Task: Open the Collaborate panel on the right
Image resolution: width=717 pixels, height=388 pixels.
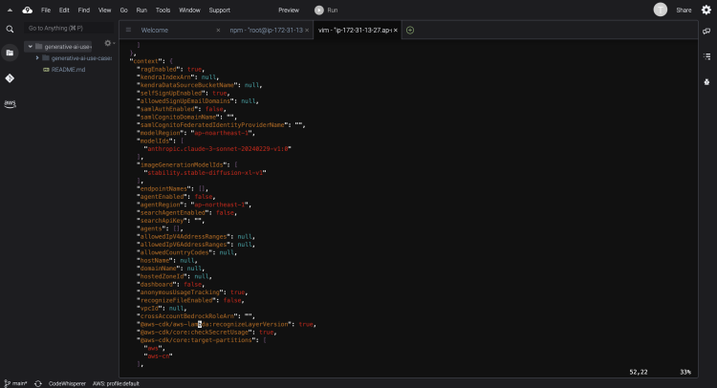Action: click(706, 32)
